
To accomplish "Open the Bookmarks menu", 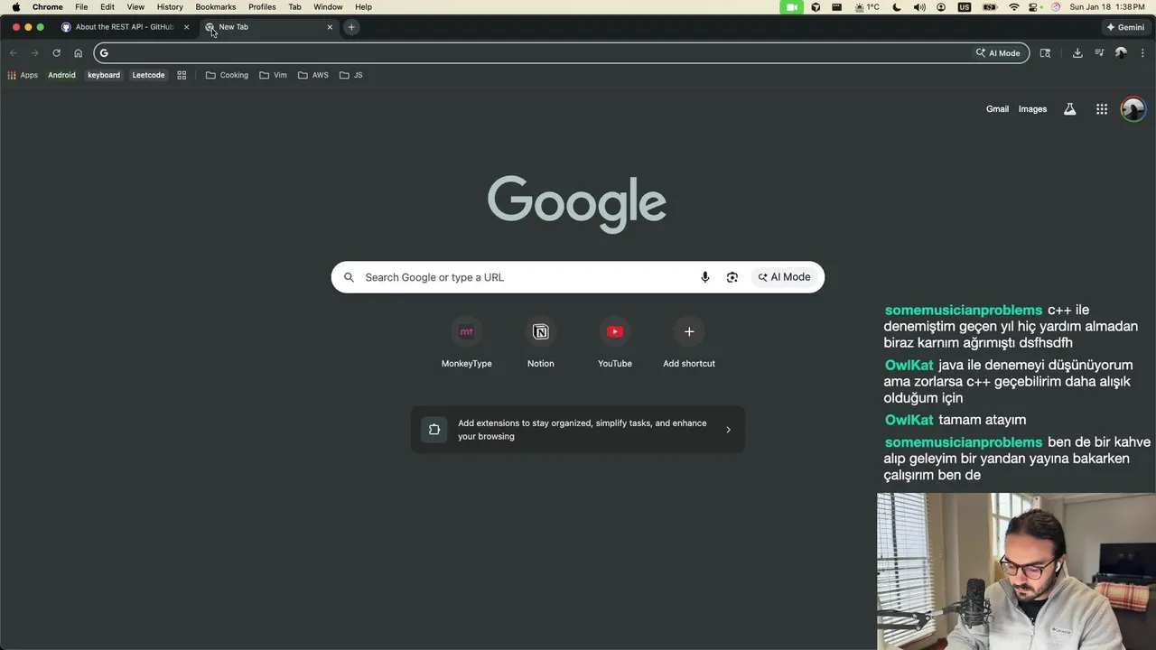I will (x=216, y=7).
